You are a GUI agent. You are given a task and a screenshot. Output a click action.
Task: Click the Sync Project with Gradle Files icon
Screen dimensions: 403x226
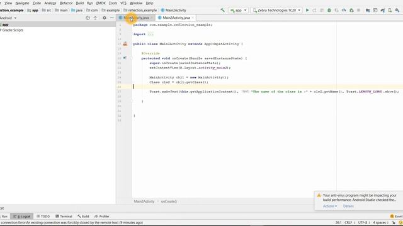[x=383, y=10]
